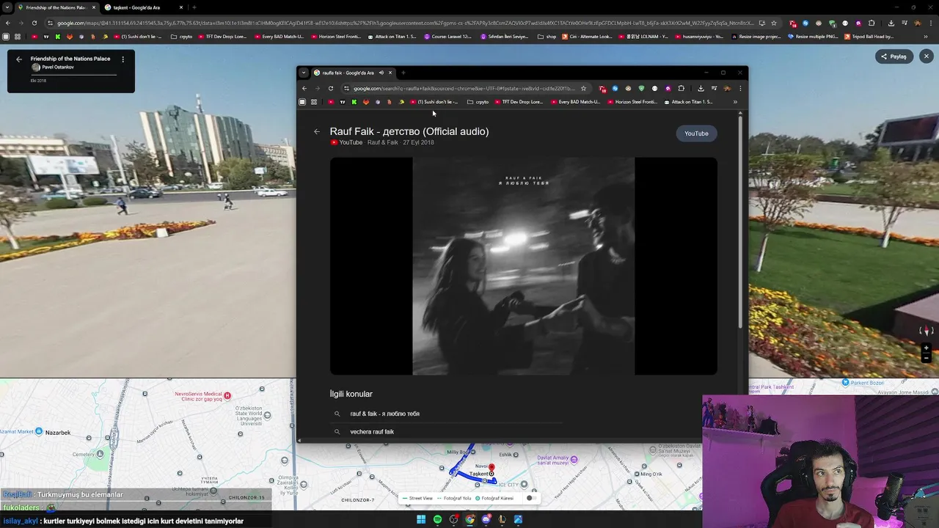The image size is (939, 528).
Task: Click NevroServis Medical Clinic marker on map
Action: pos(227,395)
